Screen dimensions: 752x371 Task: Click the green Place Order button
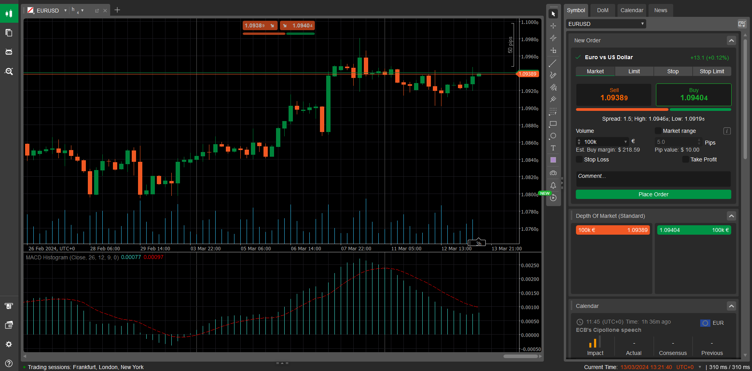[653, 194]
